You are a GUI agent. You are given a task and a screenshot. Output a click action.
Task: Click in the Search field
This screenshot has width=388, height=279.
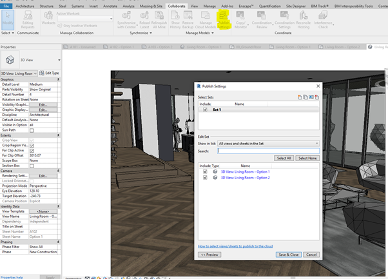click(x=269, y=151)
